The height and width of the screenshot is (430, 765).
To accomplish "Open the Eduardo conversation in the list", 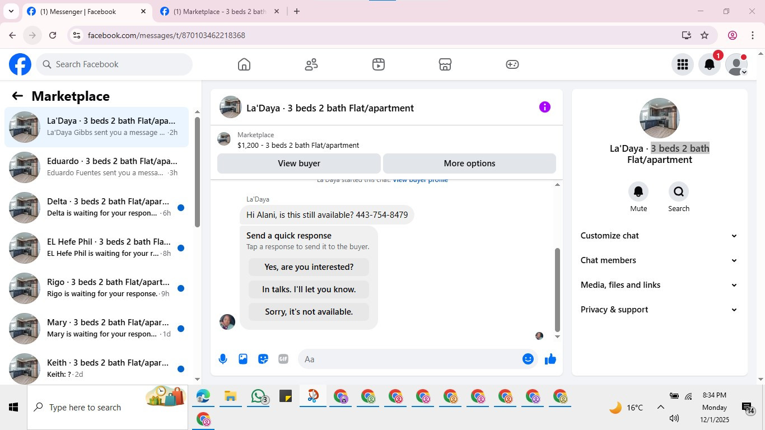I will tap(97, 167).
